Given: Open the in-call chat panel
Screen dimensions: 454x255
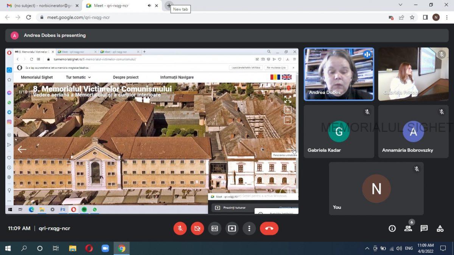Looking at the screenshot, I should tap(424, 228).
